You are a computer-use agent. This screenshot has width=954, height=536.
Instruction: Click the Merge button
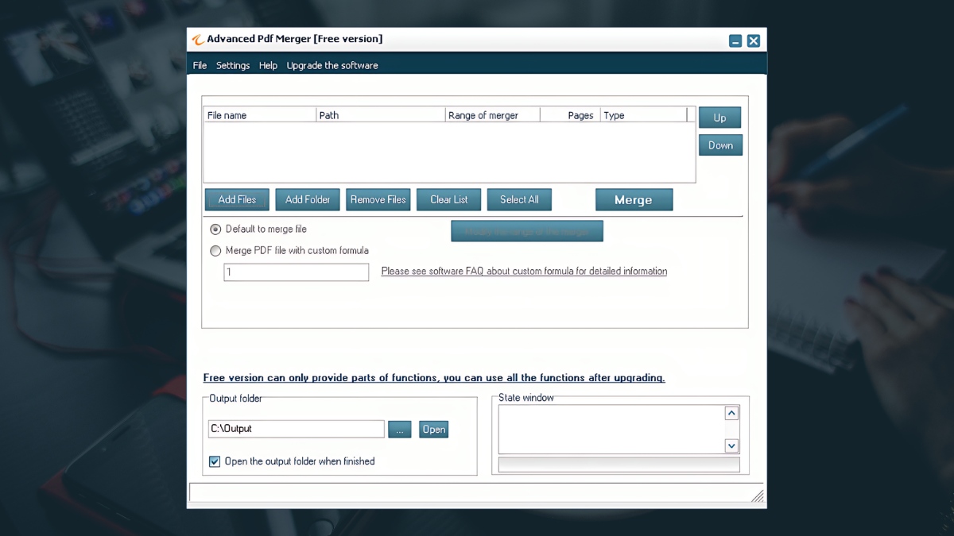[x=634, y=199]
